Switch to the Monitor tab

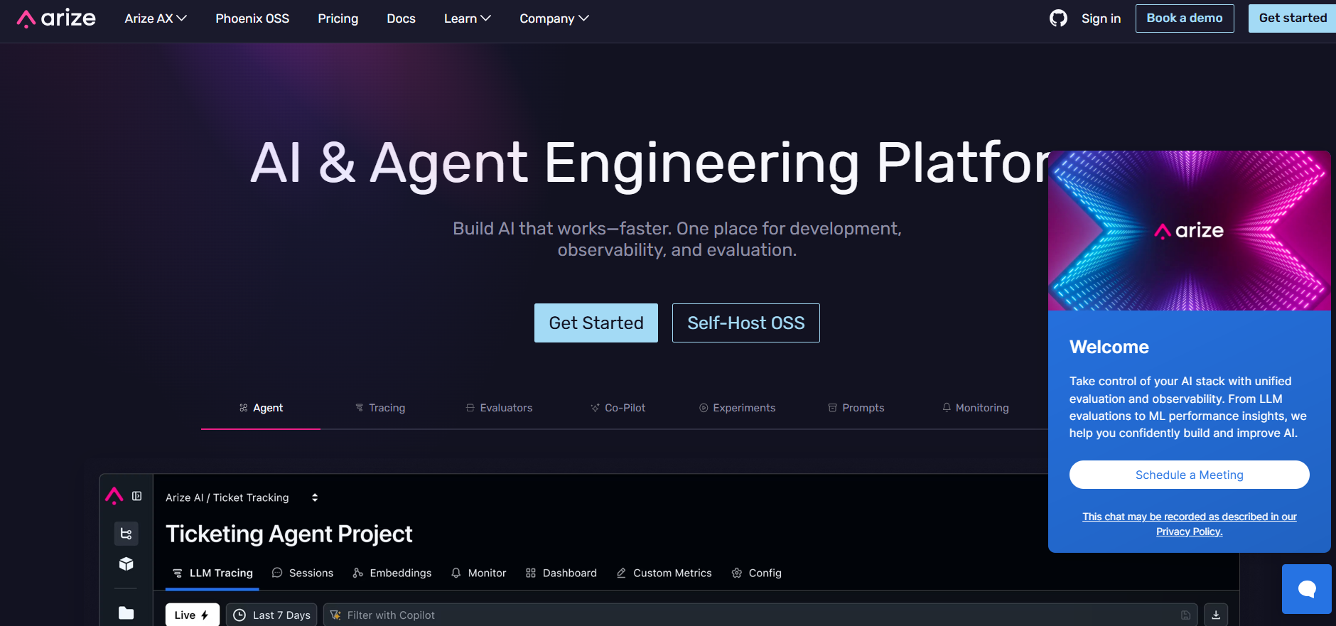[x=479, y=573]
